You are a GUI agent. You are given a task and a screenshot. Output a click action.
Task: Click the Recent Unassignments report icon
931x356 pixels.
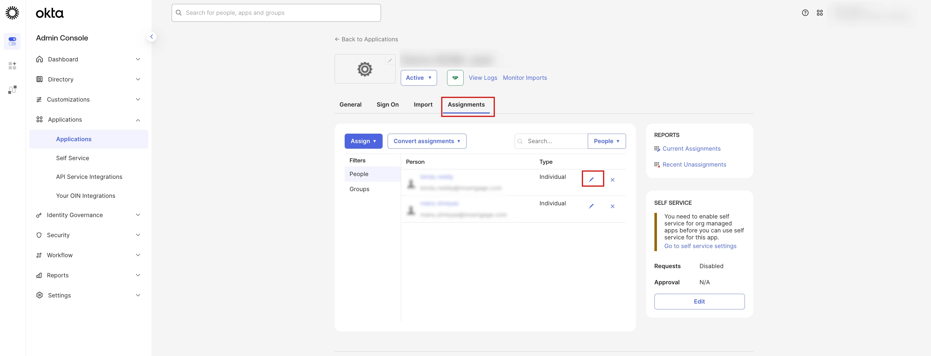(657, 165)
